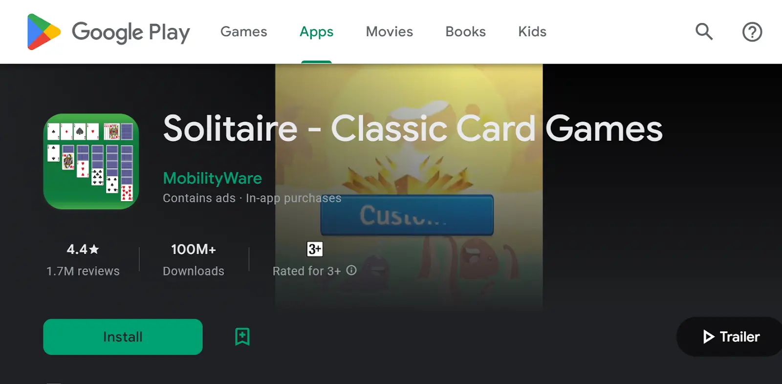
Task: Open the Kids tab
Action: (x=532, y=32)
